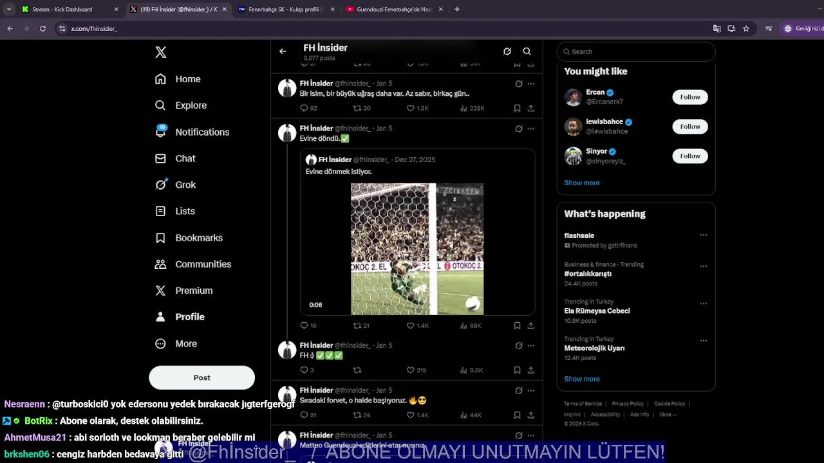Open a new browser tab

[457, 9]
